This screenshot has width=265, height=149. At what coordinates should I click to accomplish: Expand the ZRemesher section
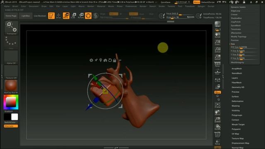(236, 33)
